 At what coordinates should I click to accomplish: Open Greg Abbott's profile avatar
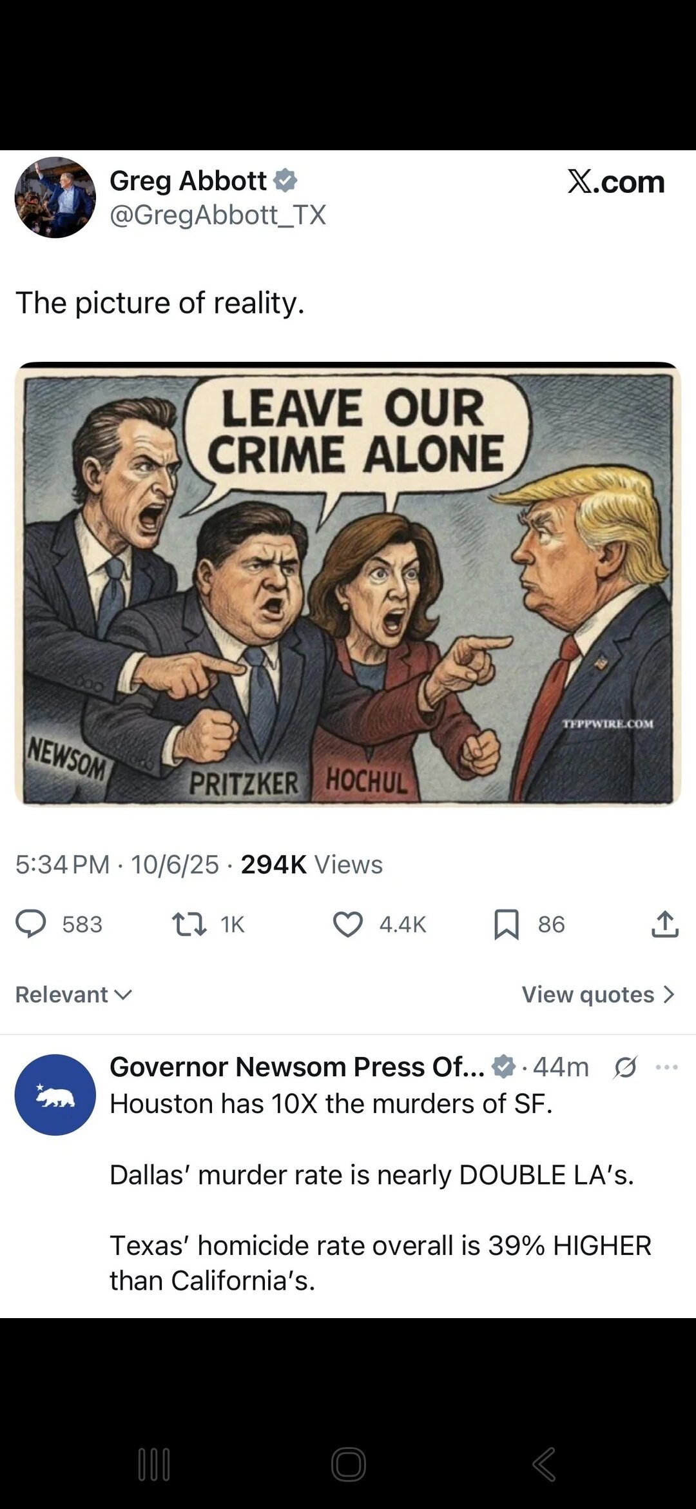pyautogui.click(x=55, y=197)
